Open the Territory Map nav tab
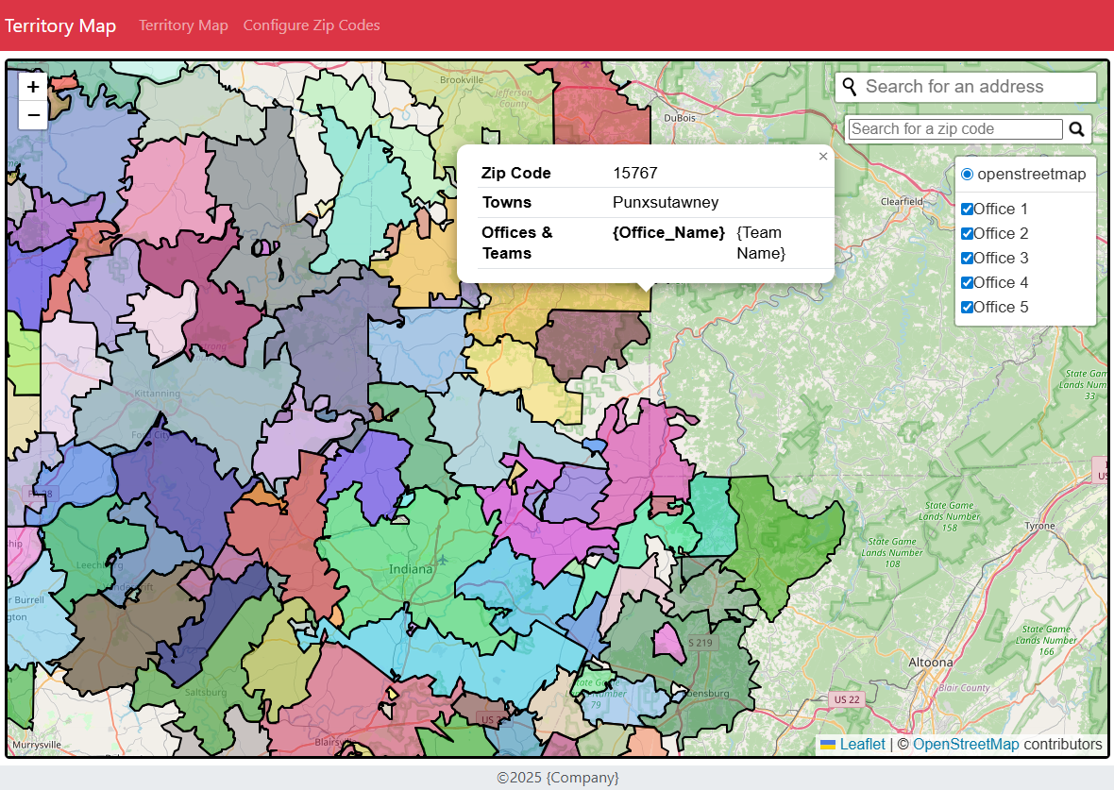 click(x=183, y=25)
